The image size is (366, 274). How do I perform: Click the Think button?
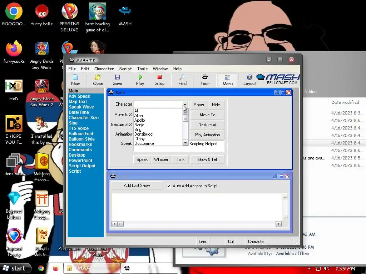[179, 159]
